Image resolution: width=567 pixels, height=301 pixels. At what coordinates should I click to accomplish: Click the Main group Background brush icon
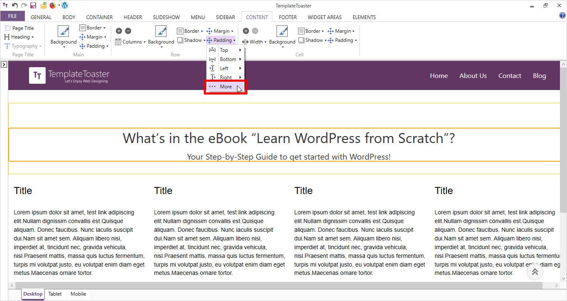click(x=64, y=32)
